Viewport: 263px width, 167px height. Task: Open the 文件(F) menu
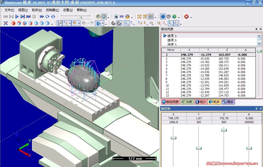point(9,10)
